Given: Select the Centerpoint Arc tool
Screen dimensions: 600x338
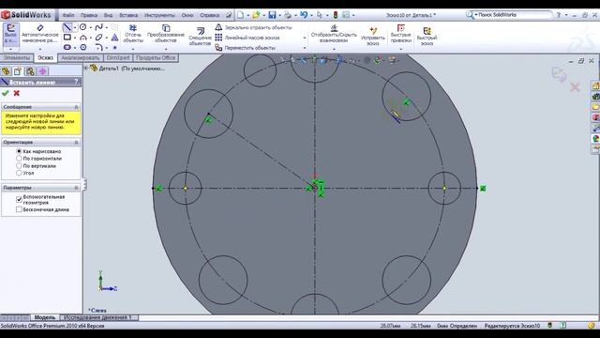Looking at the screenshot, I should pyautogui.click(x=83, y=38).
